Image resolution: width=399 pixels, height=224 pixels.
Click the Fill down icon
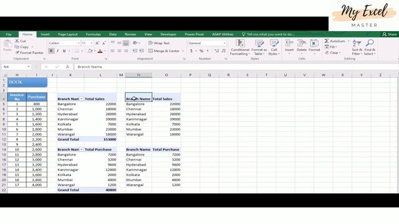327,47
